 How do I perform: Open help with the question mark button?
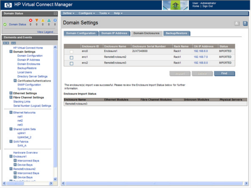[x=245, y=24]
